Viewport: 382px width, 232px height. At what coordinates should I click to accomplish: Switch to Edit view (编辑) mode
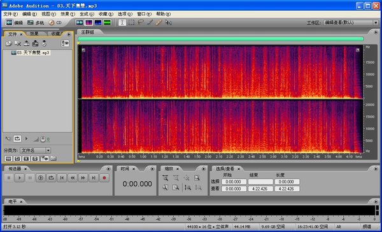point(14,23)
